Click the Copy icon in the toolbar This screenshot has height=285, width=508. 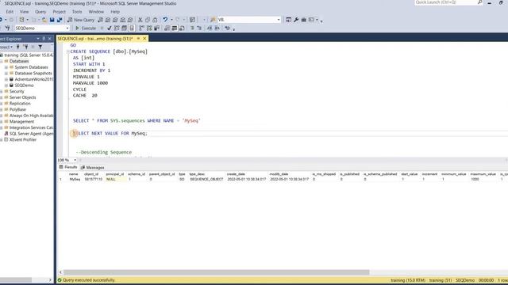[x=148, y=20]
